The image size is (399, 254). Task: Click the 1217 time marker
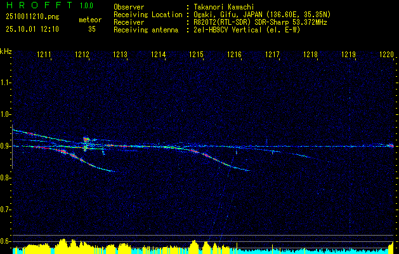(x=272, y=54)
